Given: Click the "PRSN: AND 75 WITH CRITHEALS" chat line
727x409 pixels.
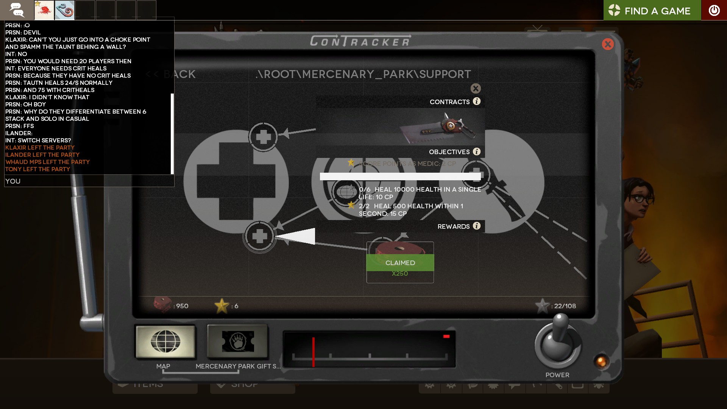Looking at the screenshot, I should point(50,90).
